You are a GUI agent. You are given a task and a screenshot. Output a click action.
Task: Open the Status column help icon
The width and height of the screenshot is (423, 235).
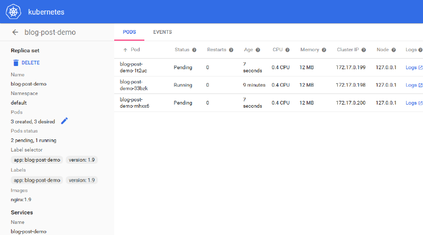[x=194, y=50]
